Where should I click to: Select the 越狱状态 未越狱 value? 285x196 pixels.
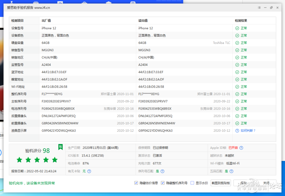229,156
